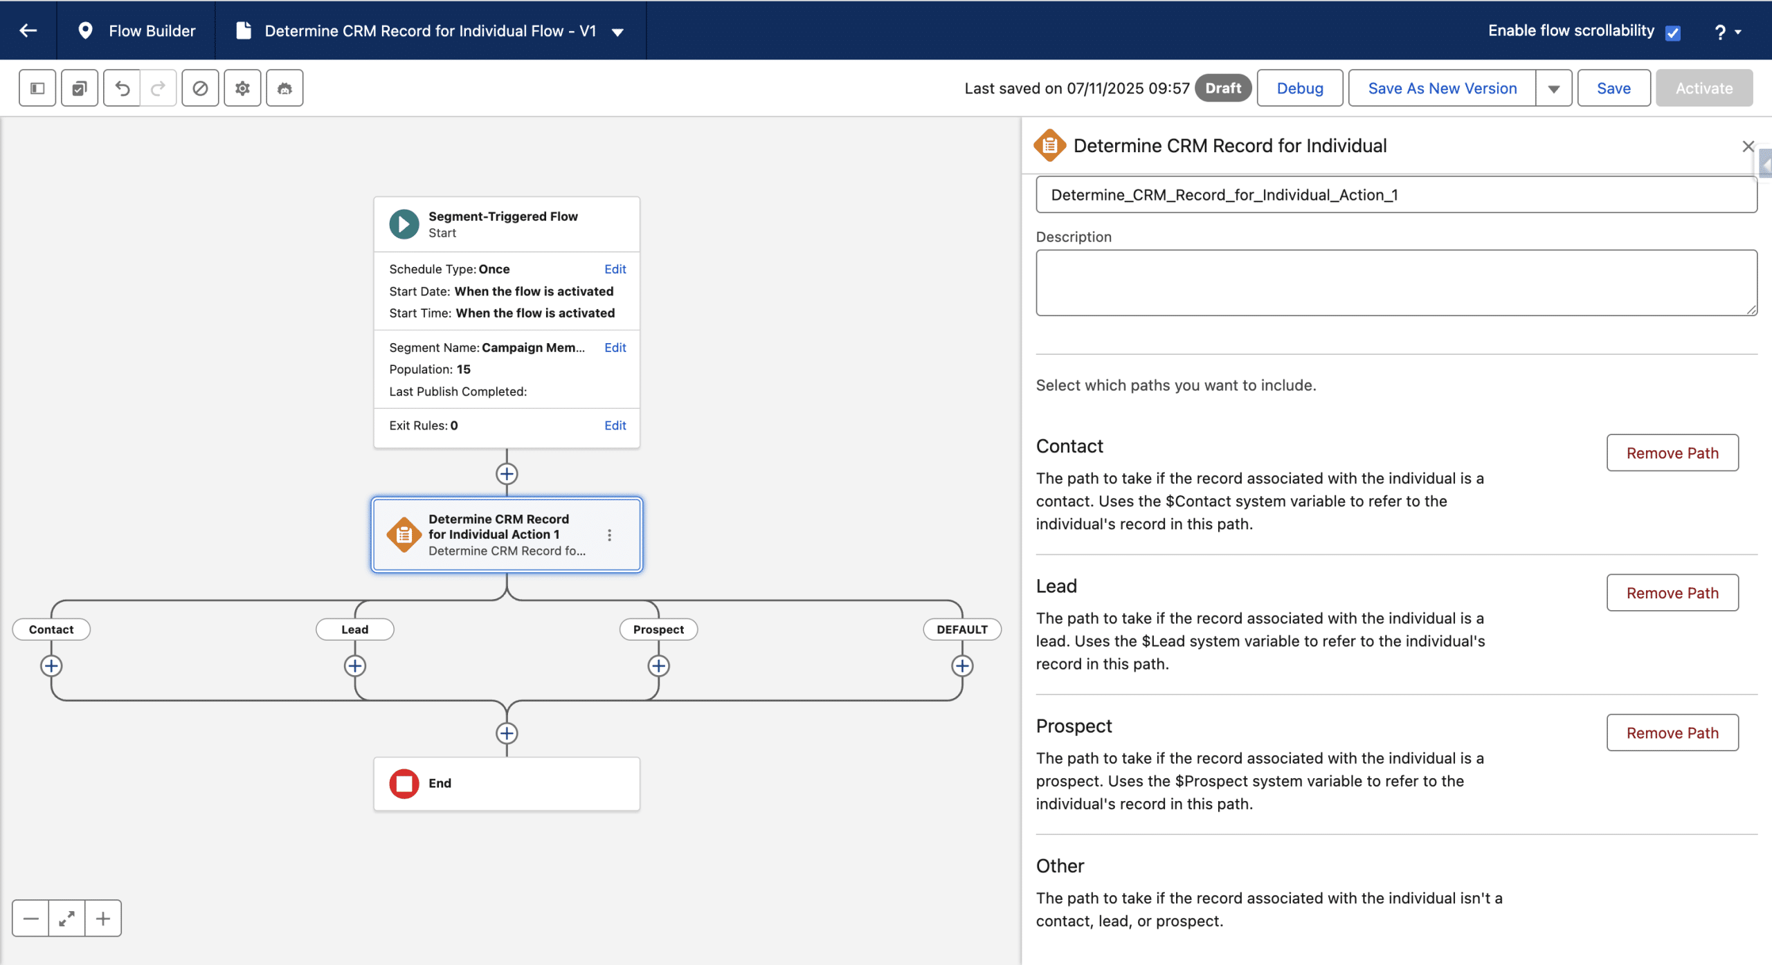Click the undo icon

123,89
